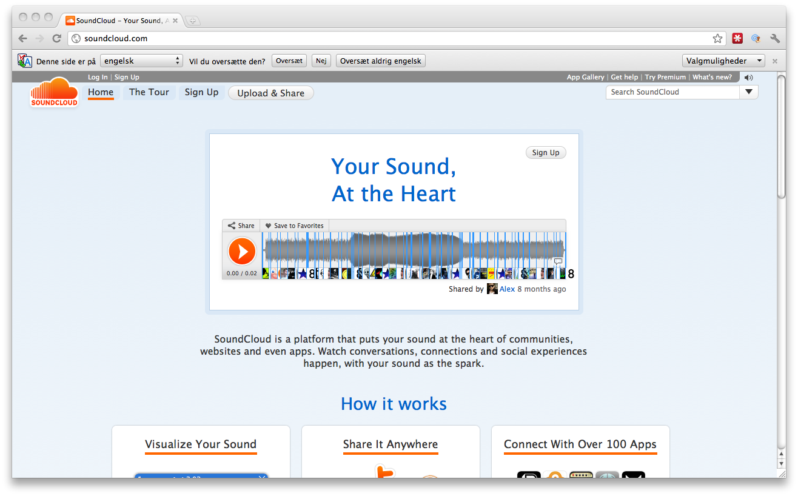Viewport: 798px width, 496px height.
Task: Open the wrench settings menu
Action: click(775, 38)
